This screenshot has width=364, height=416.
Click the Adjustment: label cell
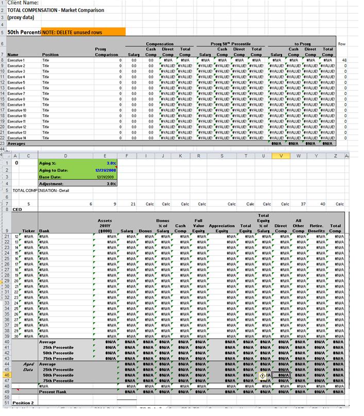(x=51, y=184)
